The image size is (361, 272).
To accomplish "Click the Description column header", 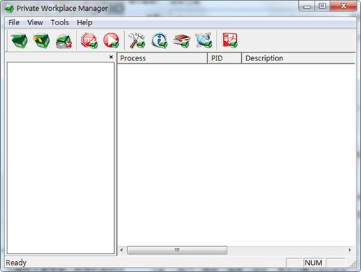I will (x=298, y=58).
